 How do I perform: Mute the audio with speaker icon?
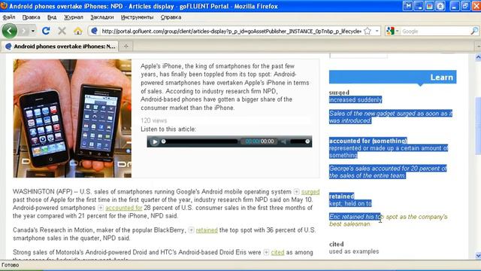[284, 142]
